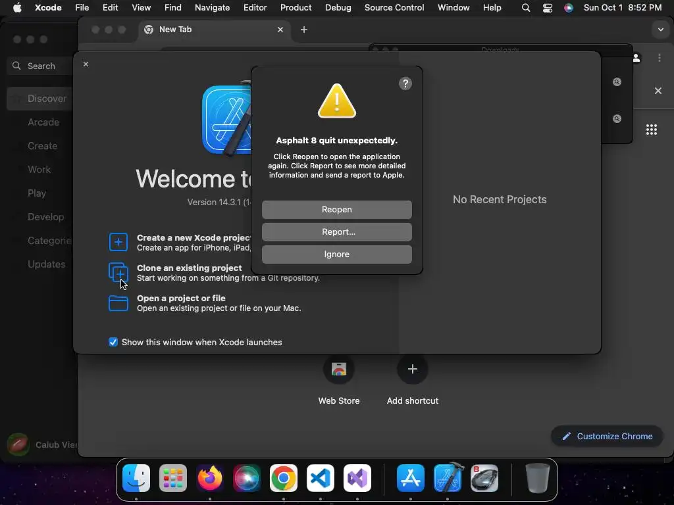Open Asphalt 8 from the Dock

tap(484, 478)
